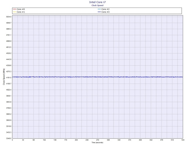Select the 'Core #0' legend label
Screen dimensions: 195x146
(21, 9)
